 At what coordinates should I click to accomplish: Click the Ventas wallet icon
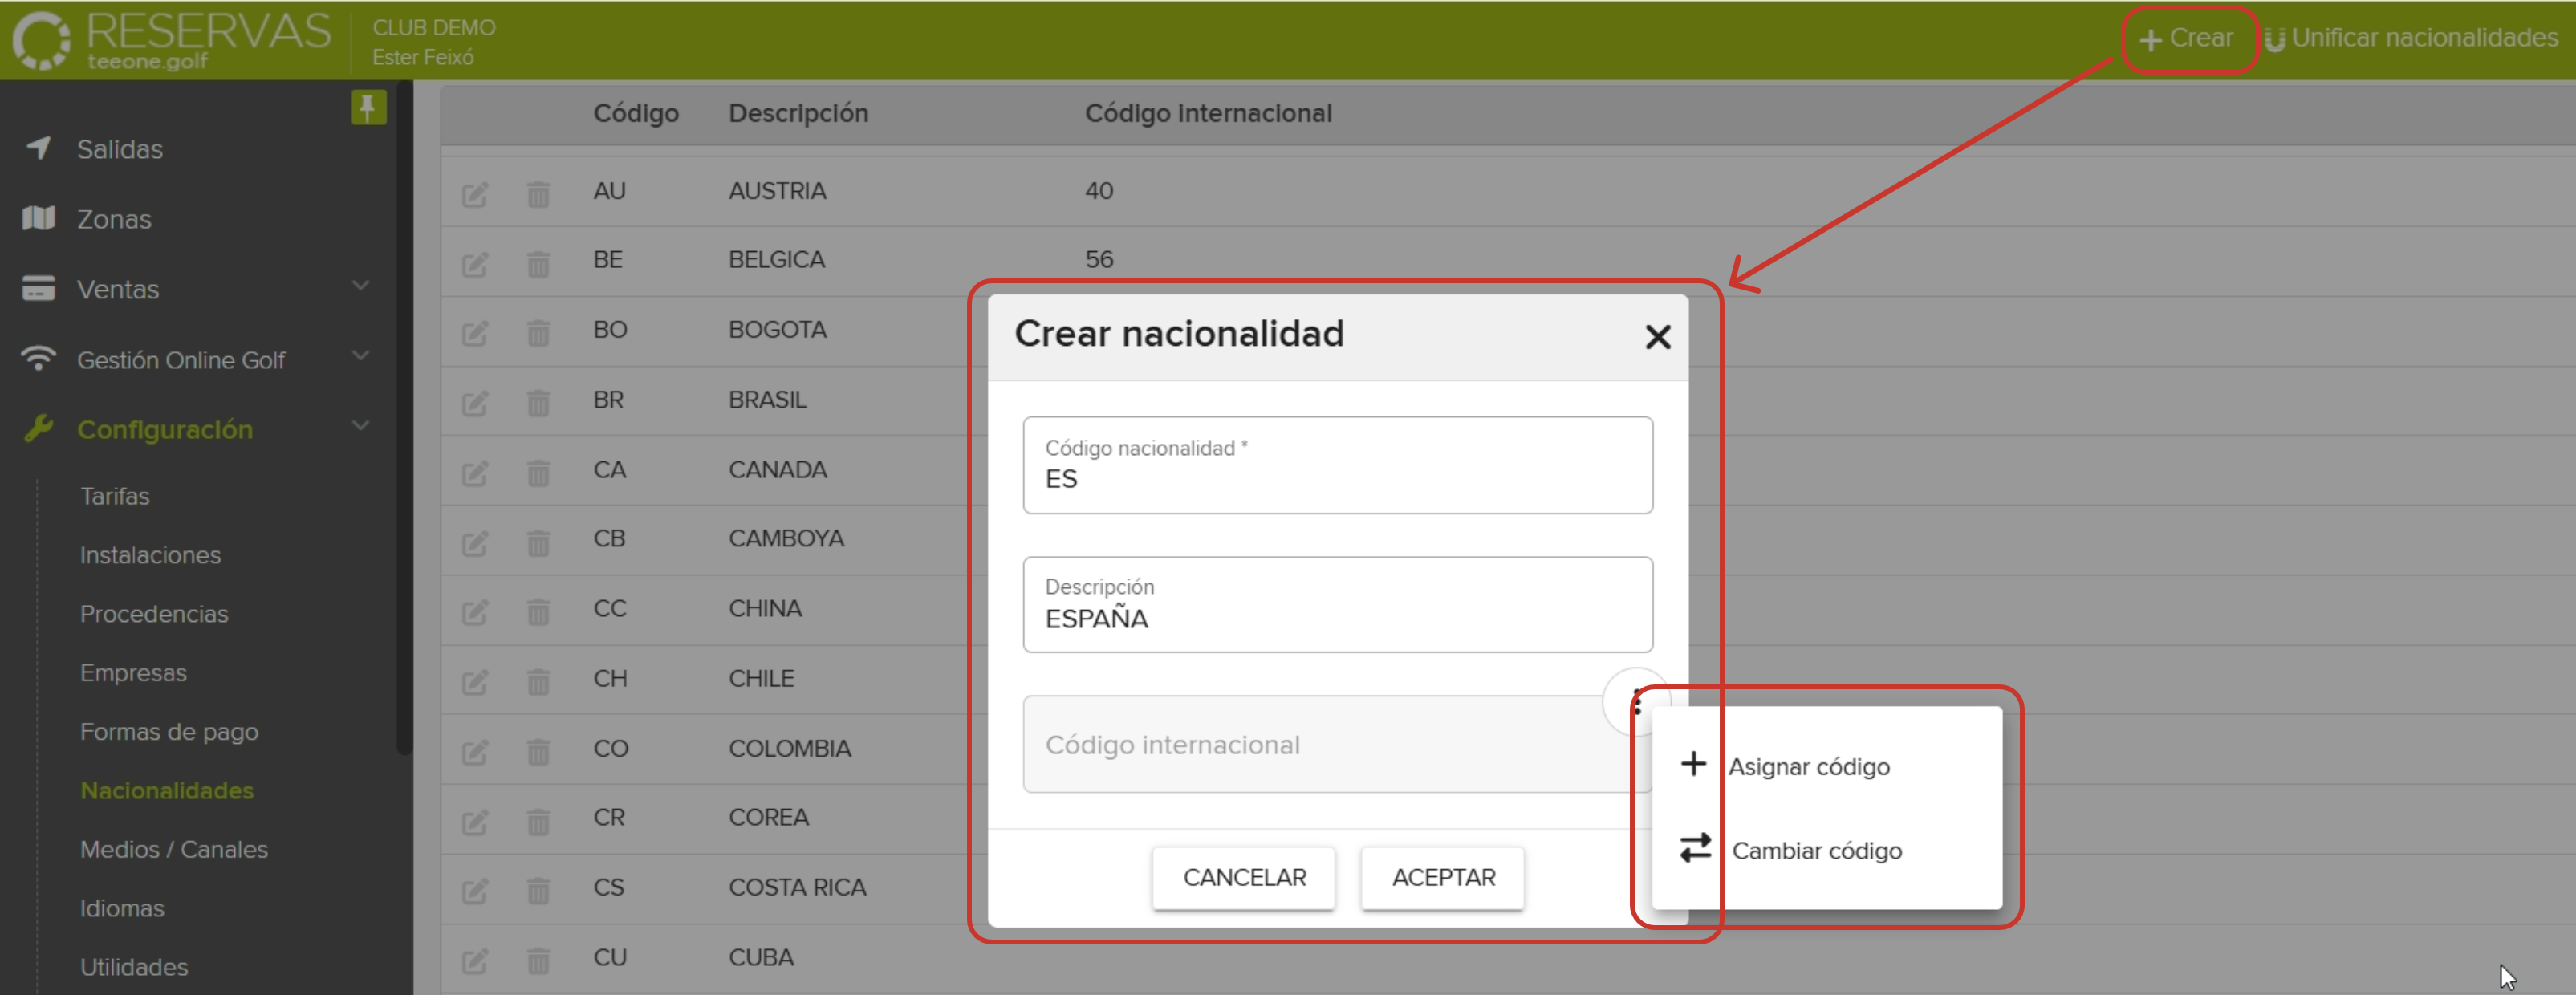click(x=38, y=289)
